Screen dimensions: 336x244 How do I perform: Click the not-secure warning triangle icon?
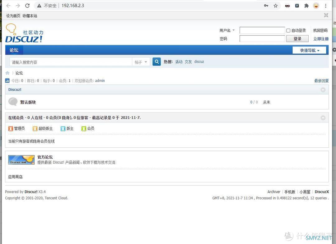coord(39,6)
